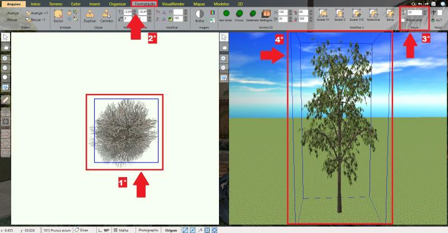Screen dimensions: 448x233
Task: Click the Photographic style in status bar
Action: tap(148, 230)
